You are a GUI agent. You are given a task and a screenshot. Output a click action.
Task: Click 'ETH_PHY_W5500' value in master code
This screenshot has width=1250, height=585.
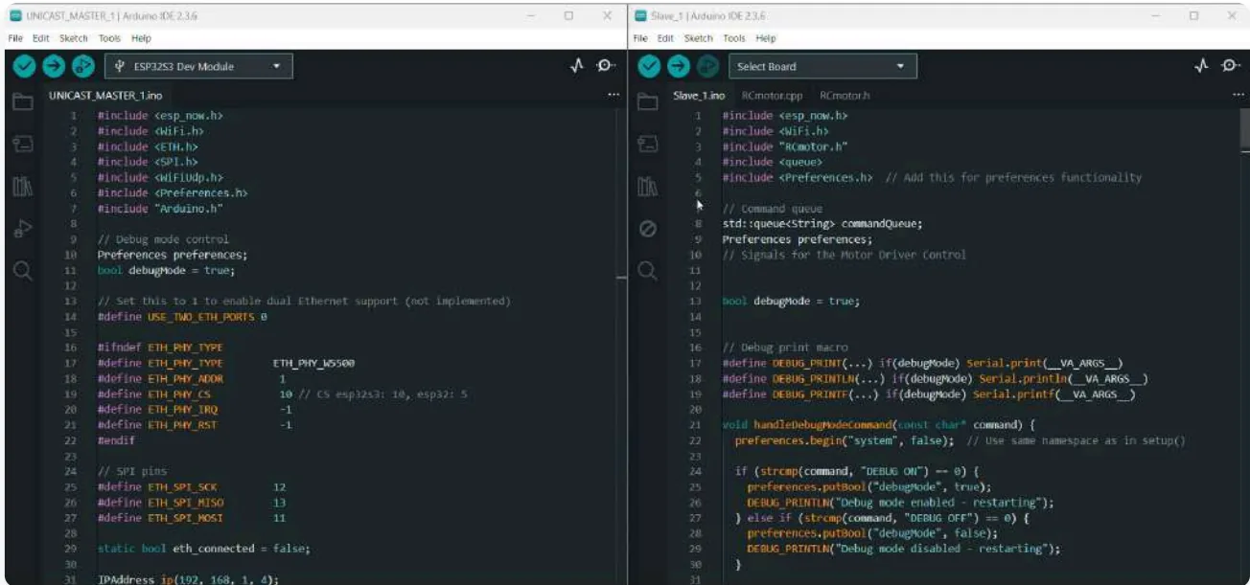(314, 363)
